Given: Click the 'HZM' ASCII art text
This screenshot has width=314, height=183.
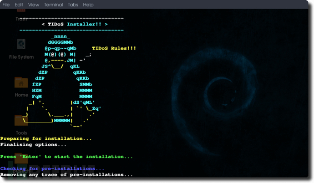Looking at the screenshot, I should click(x=37, y=90).
